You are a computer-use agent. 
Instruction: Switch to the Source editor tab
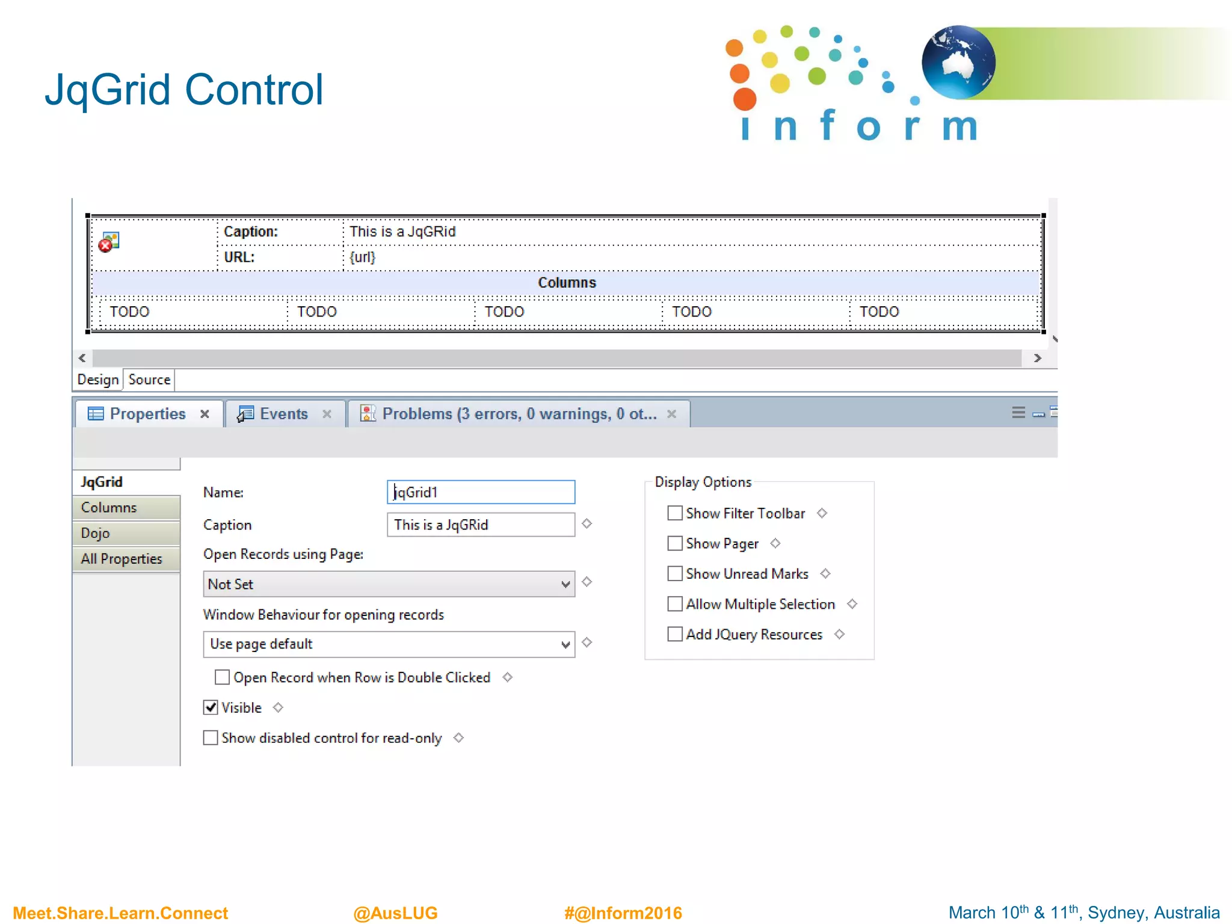tap(149, 380)
